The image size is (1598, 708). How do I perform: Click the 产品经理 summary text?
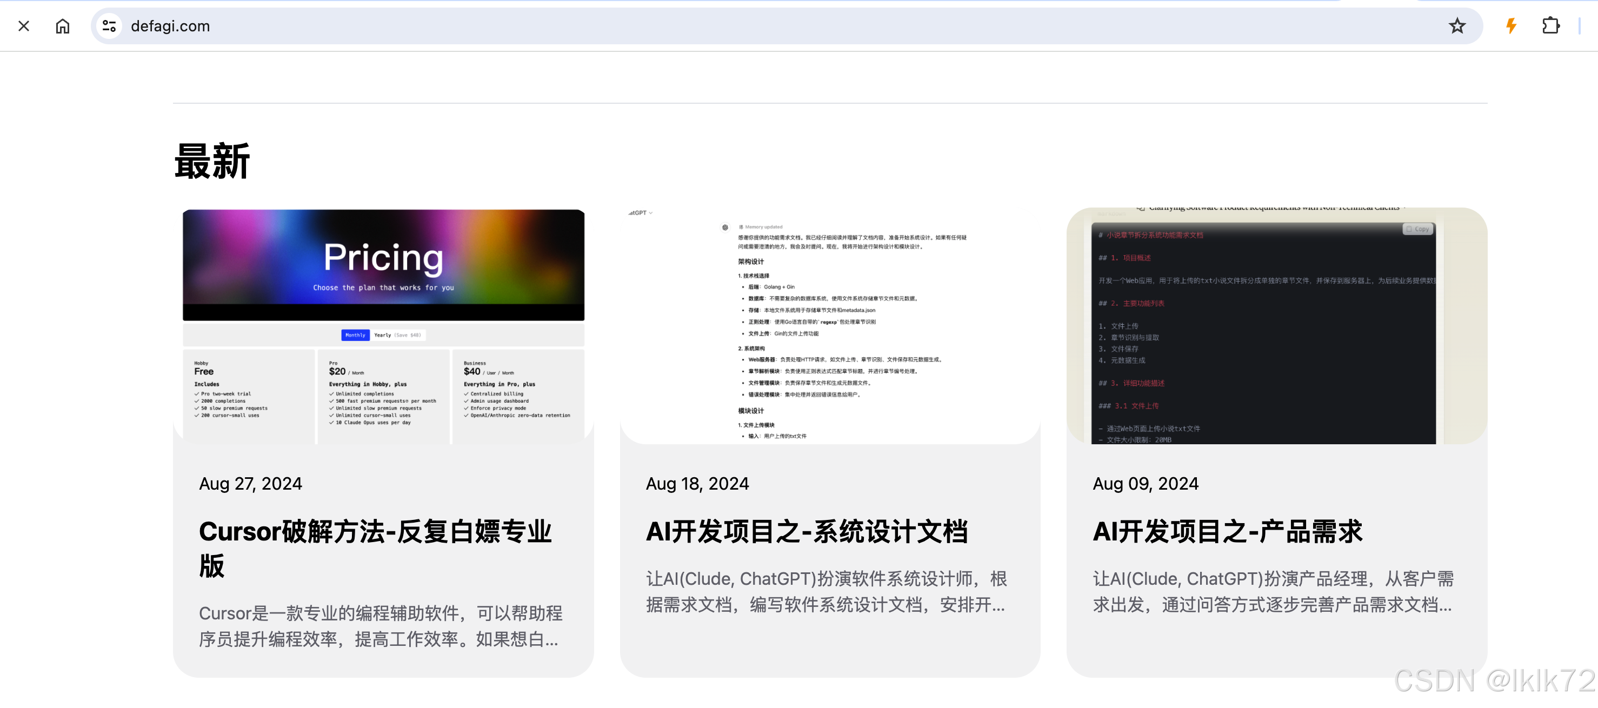(x=1273, y=591)
